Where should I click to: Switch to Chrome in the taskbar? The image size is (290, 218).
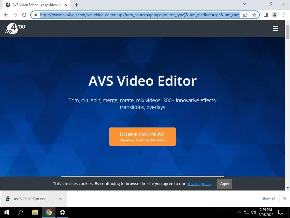pos(49,212)
